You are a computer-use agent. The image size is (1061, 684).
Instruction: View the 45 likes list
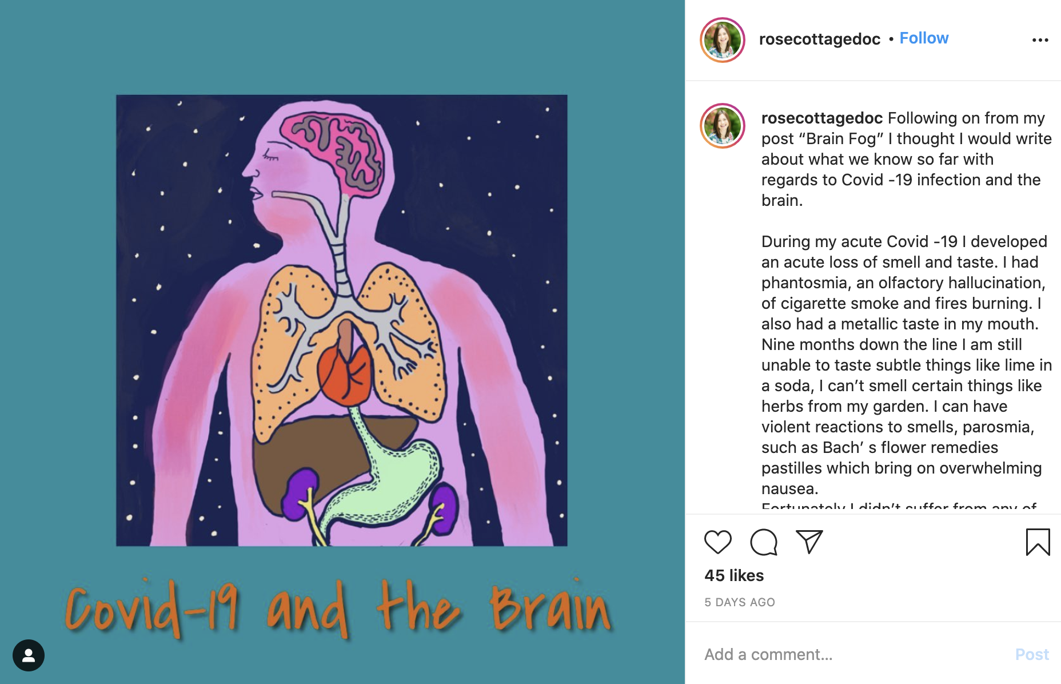coord(734,575)
